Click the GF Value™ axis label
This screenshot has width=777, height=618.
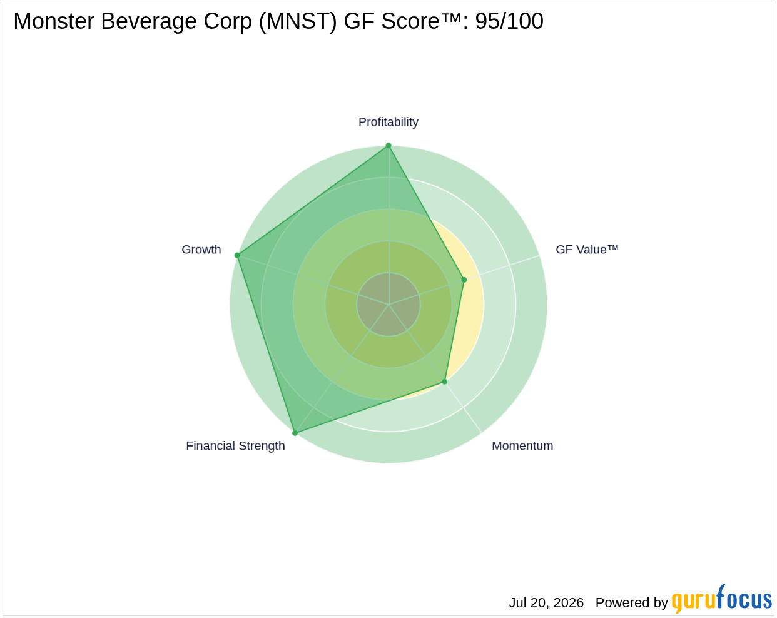(587, 249)
